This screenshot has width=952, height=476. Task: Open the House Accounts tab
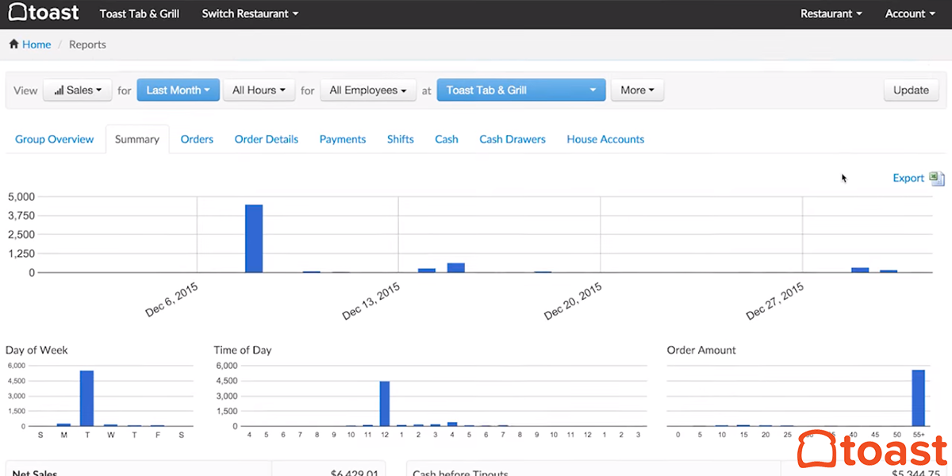605,139
